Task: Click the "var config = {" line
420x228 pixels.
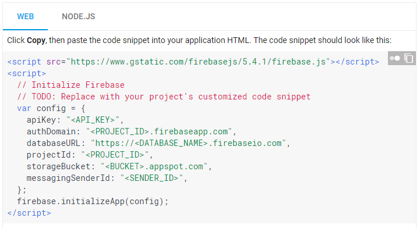Action: click(51, 108)
